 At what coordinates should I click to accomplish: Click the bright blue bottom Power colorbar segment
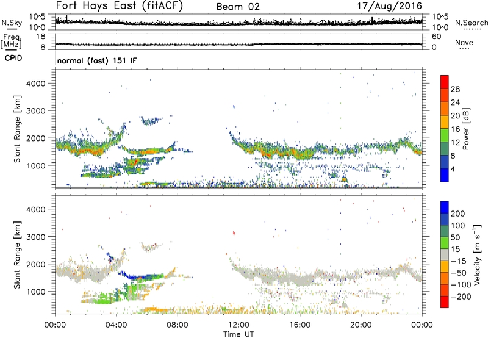445,175
